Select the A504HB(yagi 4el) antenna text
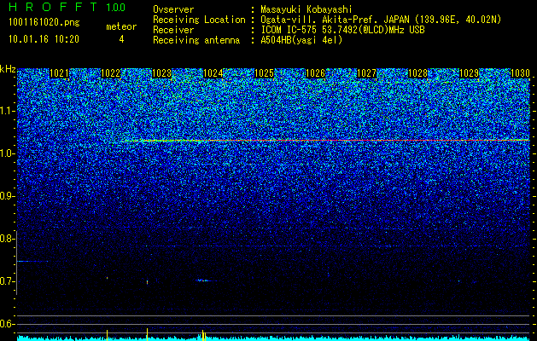The width and height of the screenshot is (537, 341). pos(301,40)
